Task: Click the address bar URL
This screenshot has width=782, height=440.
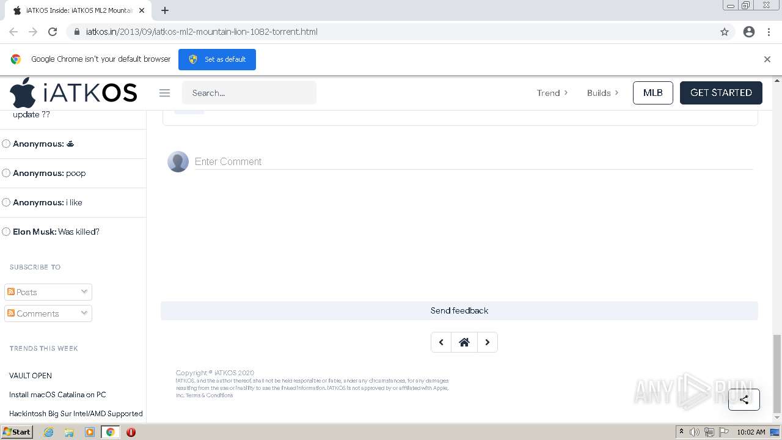Action: pyautogui.click(x=202, y=32)
